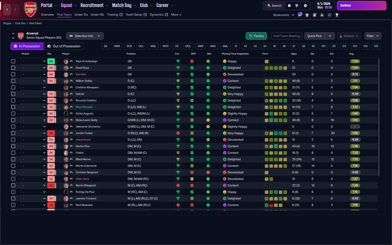Check the box for Jurriën Timber
392x245 pixels.
(13, 133)
